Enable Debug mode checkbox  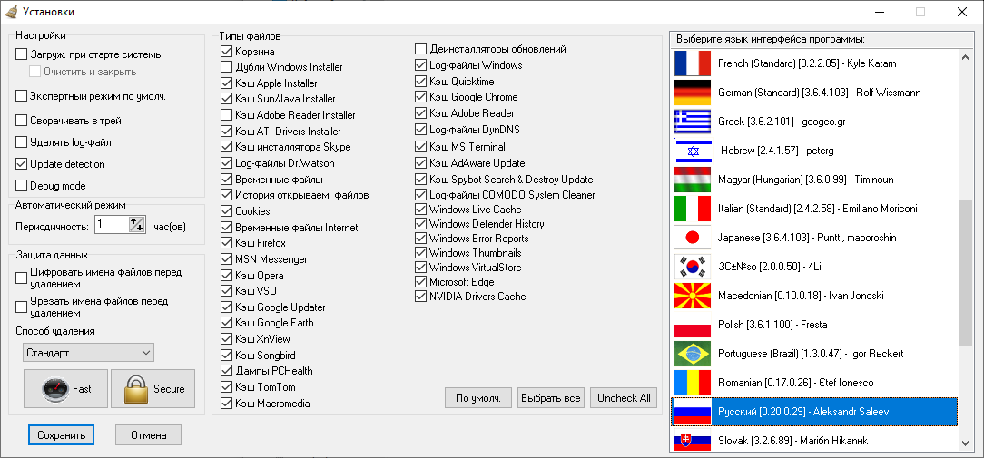(x=22, y=186)
